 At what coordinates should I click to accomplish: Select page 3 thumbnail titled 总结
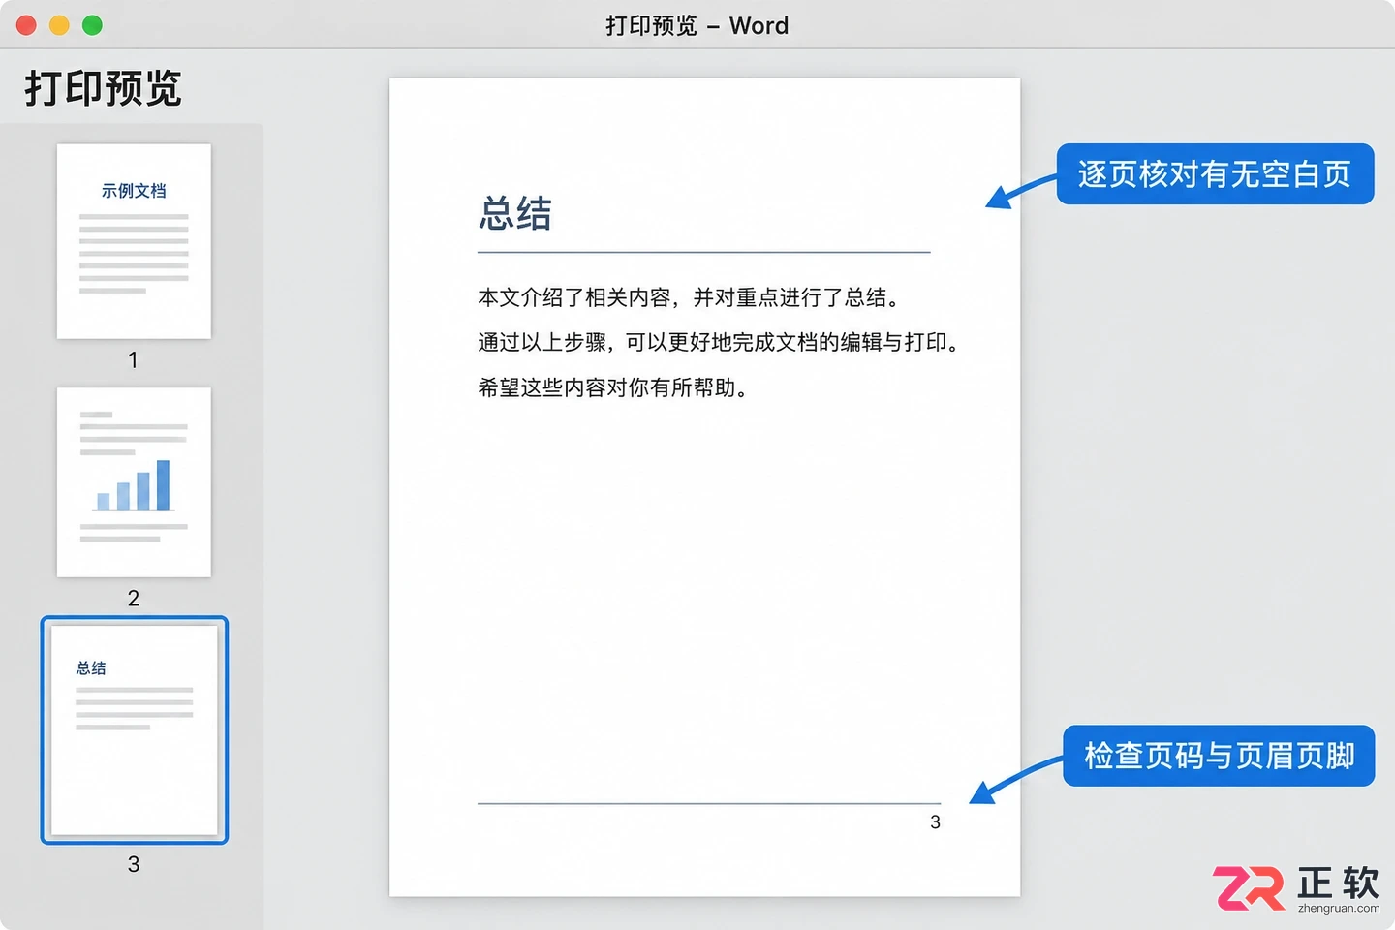point(134,729)
